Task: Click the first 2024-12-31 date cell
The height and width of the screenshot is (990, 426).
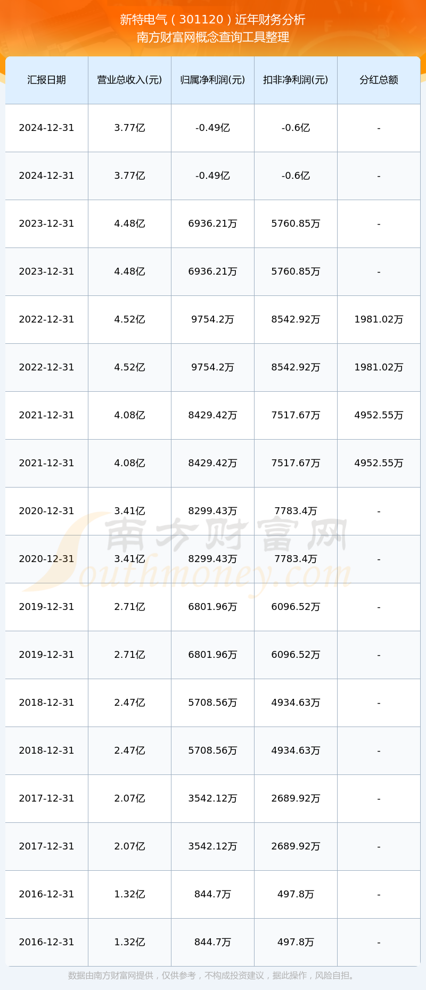Action: click(47, 128)
